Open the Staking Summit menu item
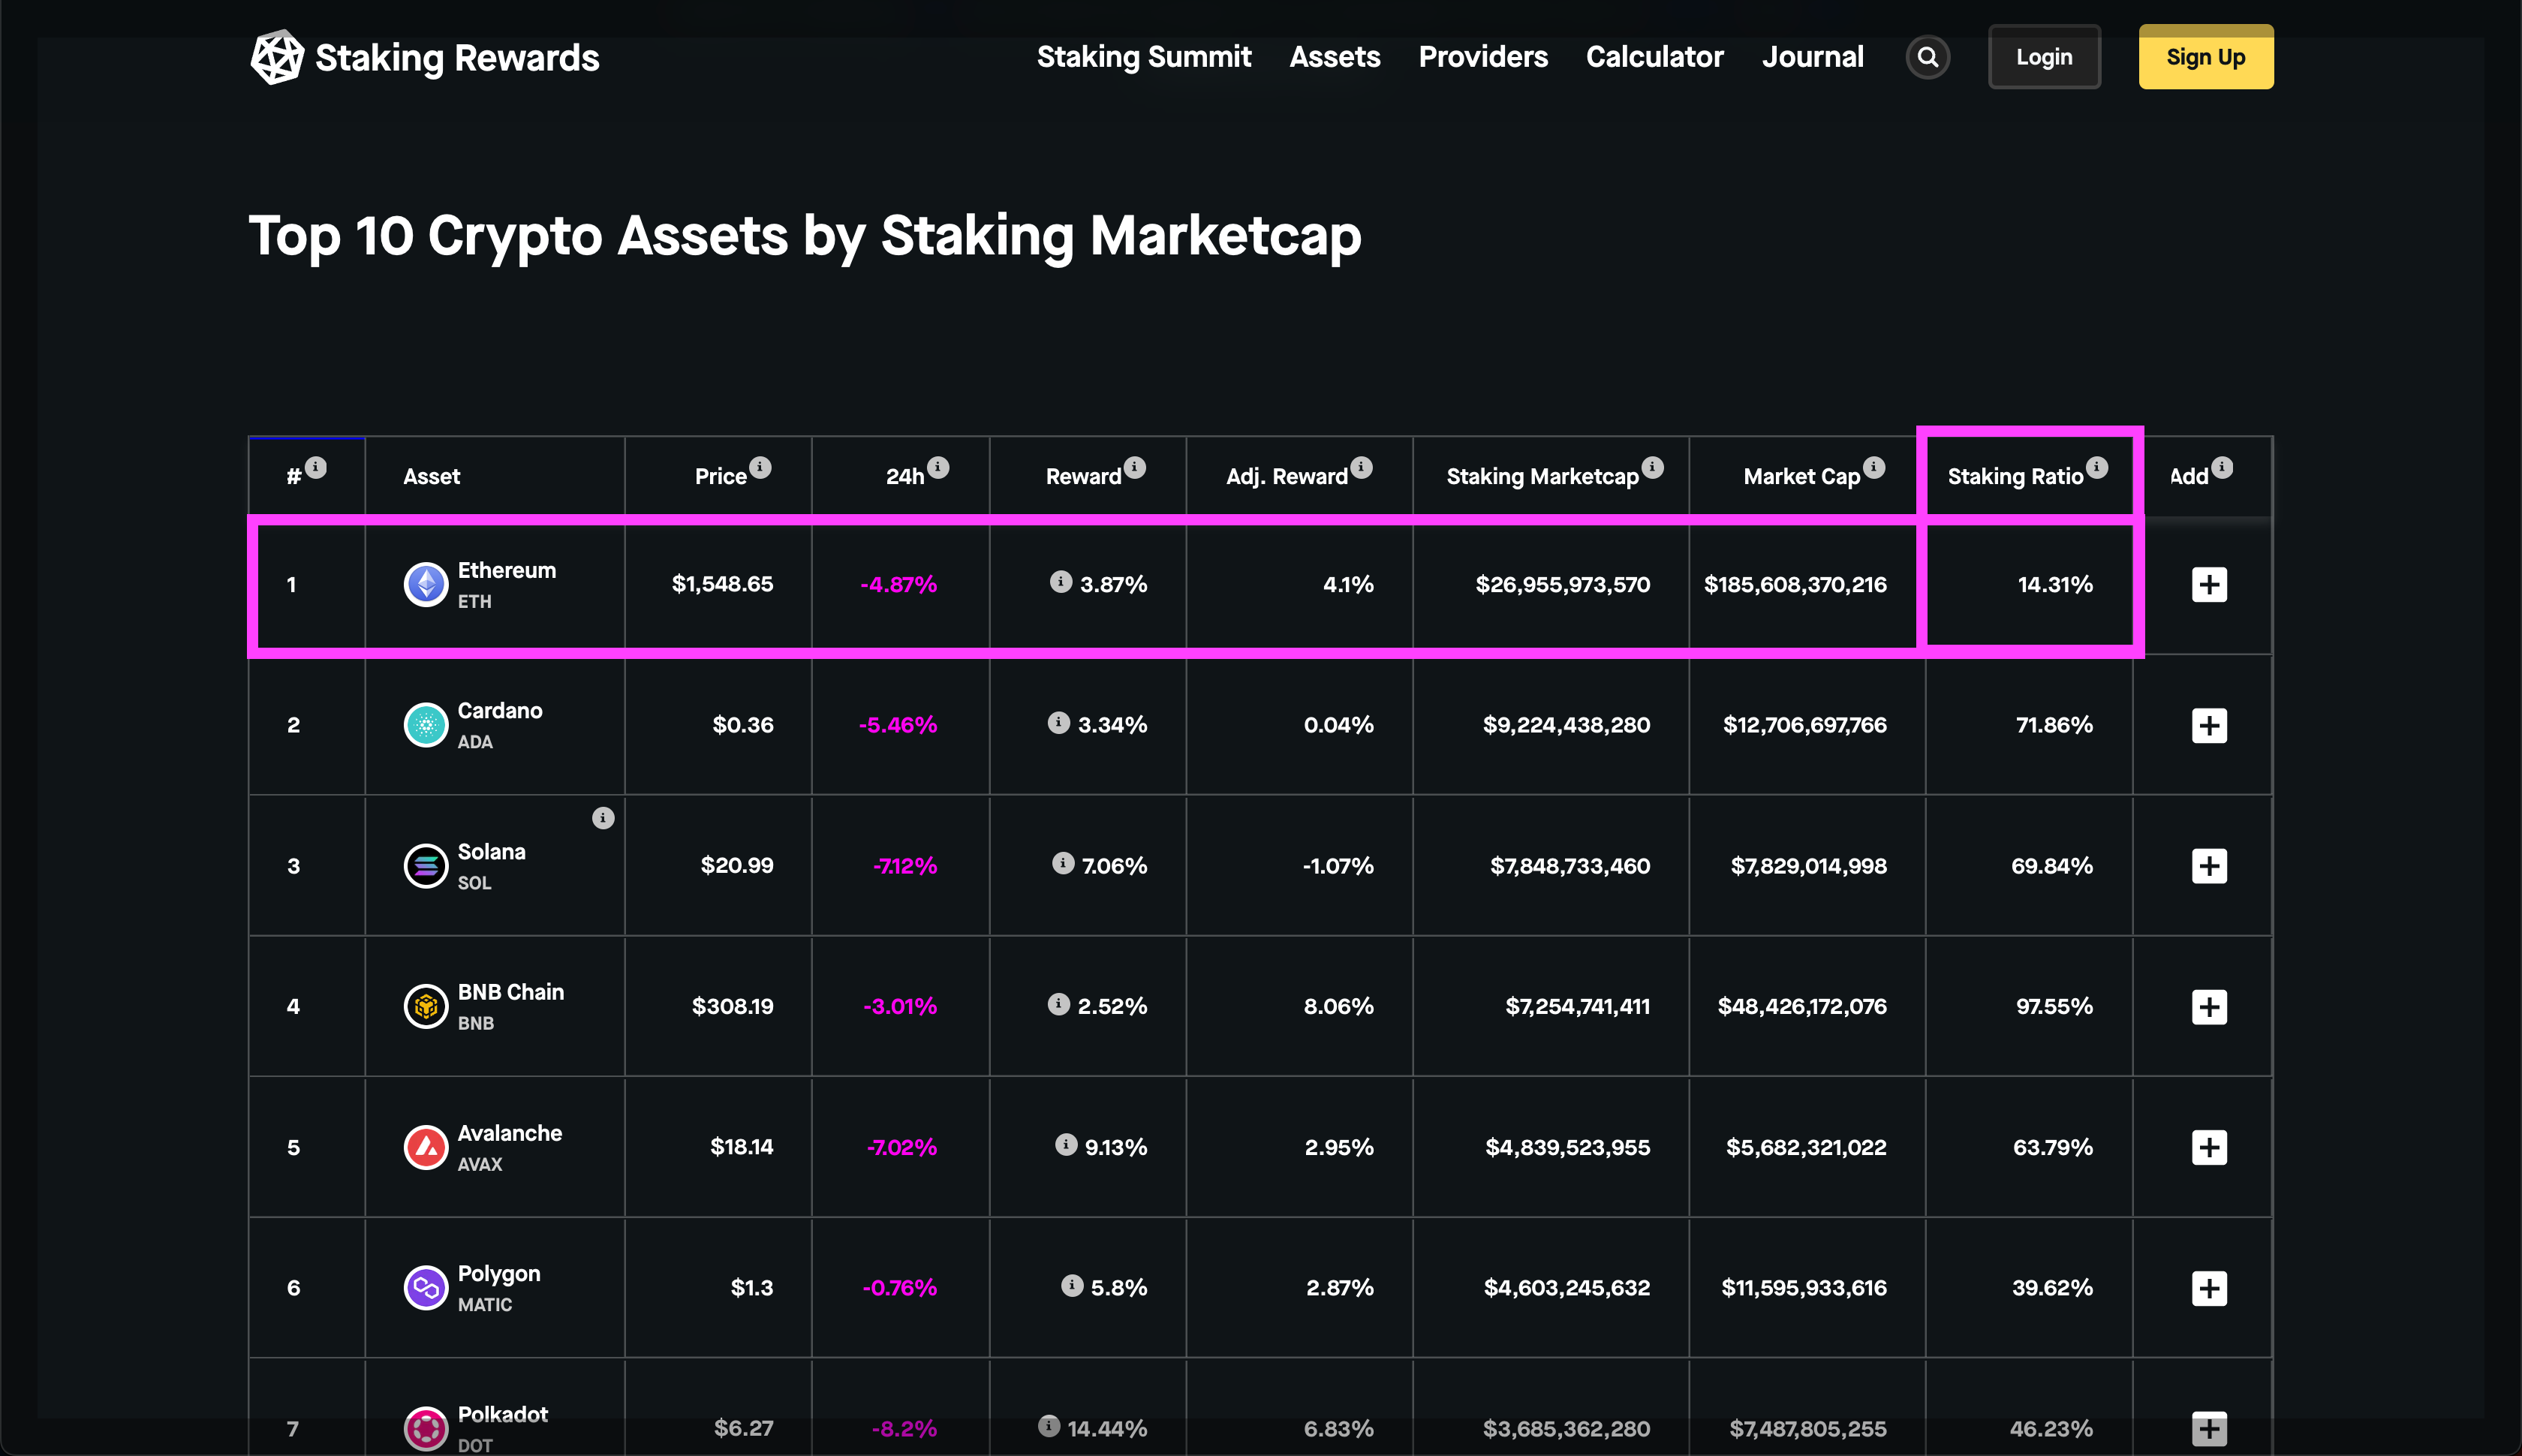Viewport: 2522px width, 1456px height. pyautogui.click(x=1143, y=57)
